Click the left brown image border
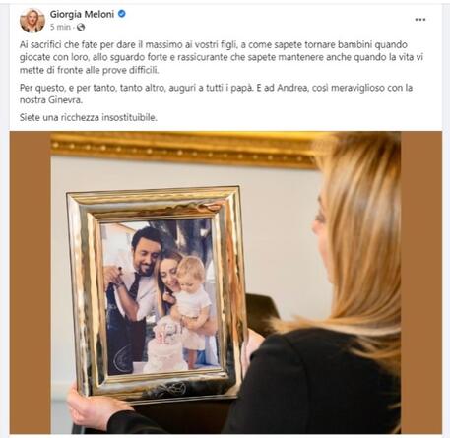 click(x=31, y=282)
